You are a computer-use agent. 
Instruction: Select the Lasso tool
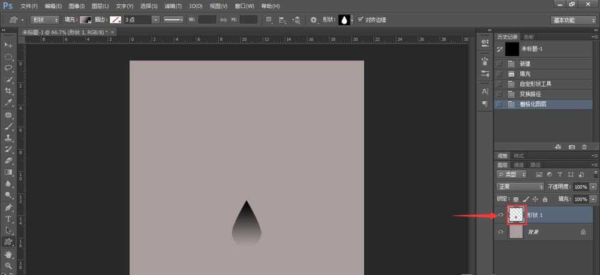8,68
